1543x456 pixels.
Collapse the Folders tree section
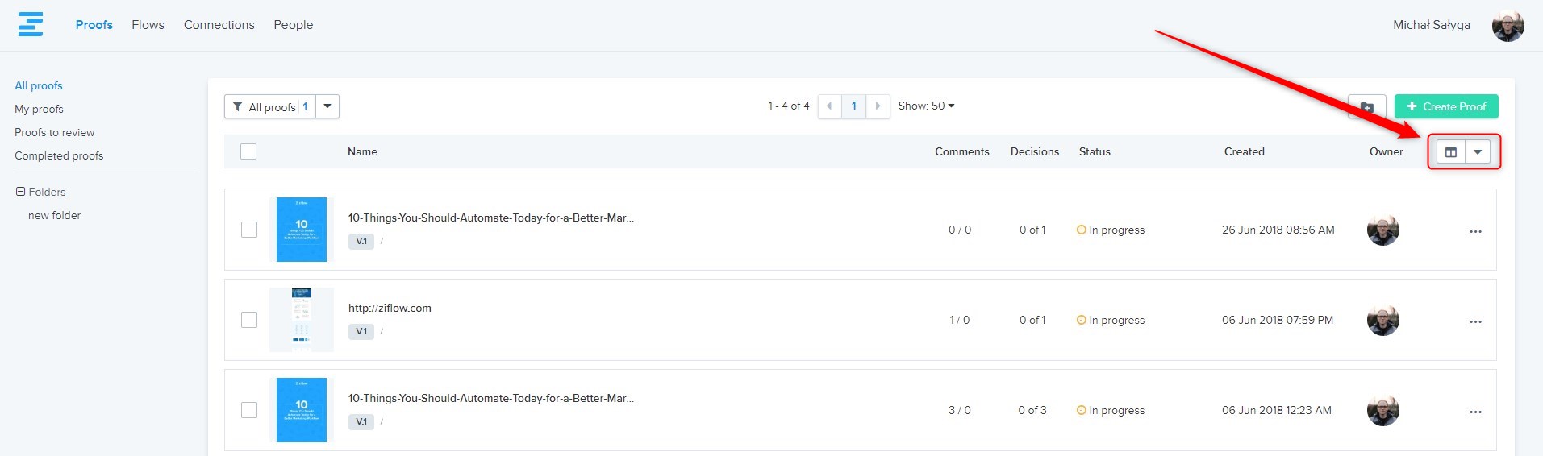click(x=21, y=192)
